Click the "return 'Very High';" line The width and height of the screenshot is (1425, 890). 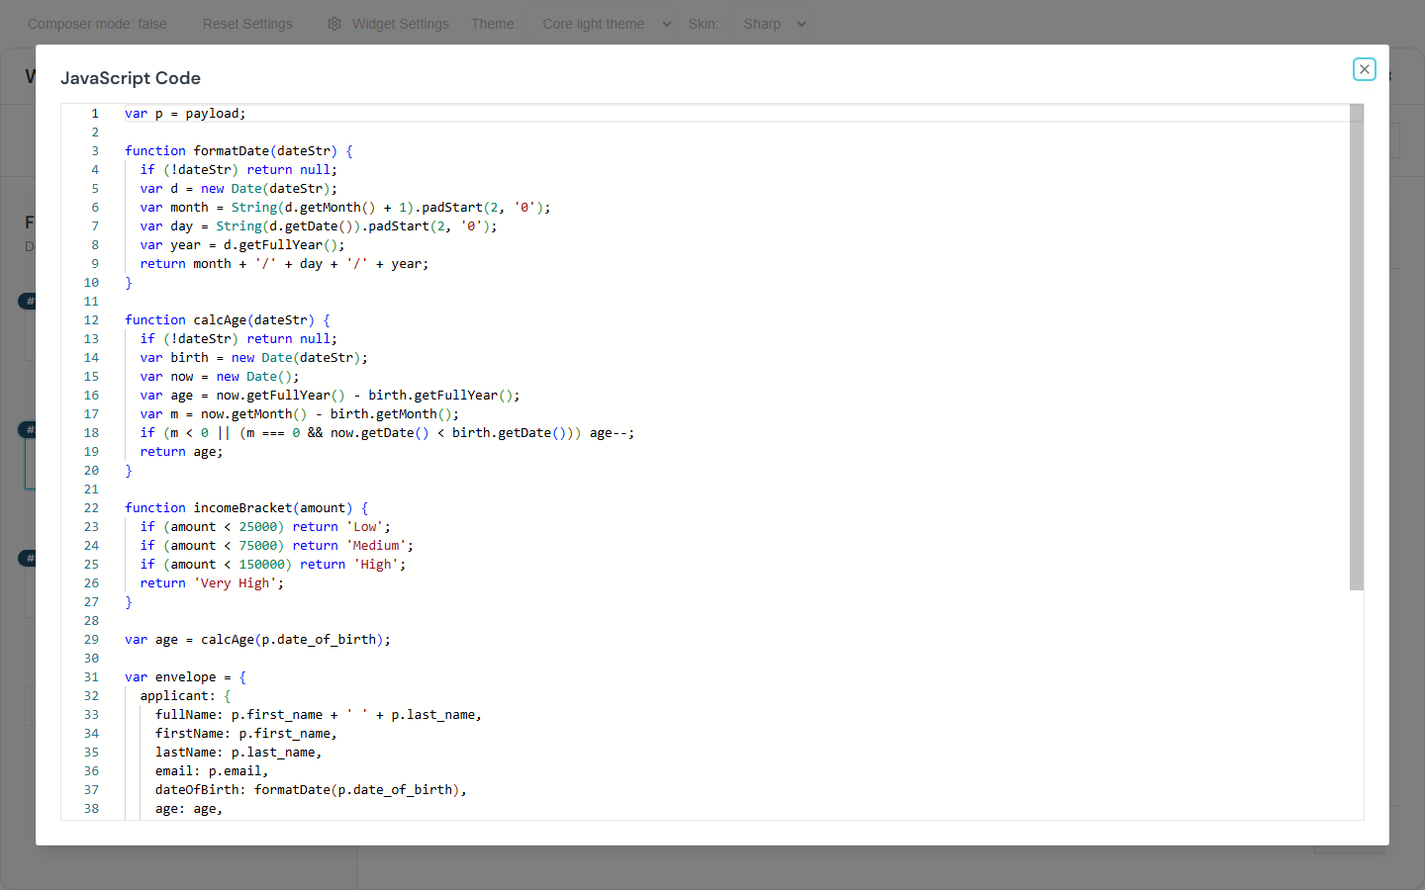pos(212,583)
